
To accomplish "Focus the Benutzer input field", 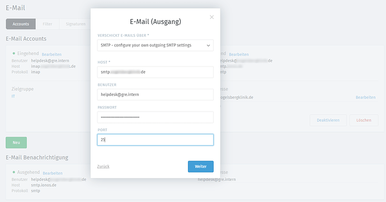I will 156,94.
